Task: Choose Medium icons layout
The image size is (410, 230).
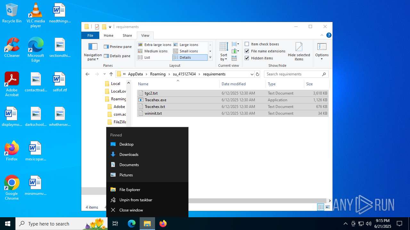Action: point(153,51)
